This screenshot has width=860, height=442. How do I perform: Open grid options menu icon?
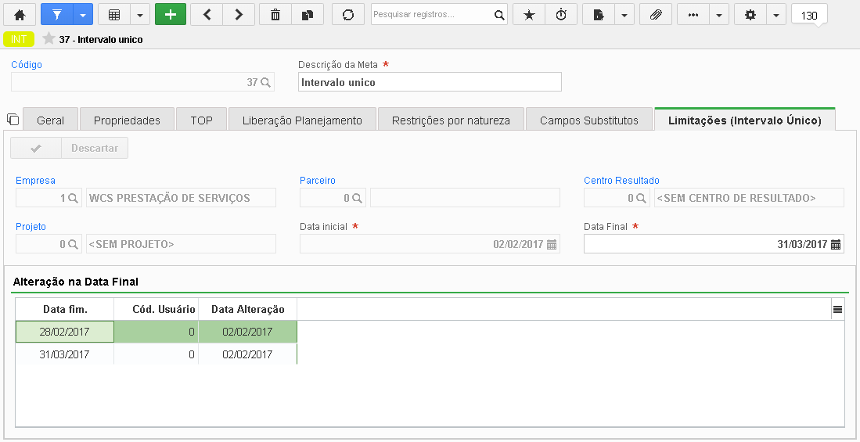(x=837, y=309)
